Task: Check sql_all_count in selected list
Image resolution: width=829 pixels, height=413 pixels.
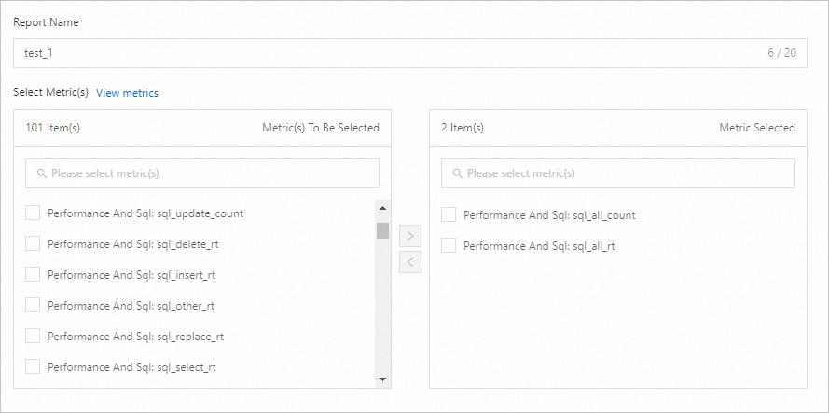Action: [449, 215]
